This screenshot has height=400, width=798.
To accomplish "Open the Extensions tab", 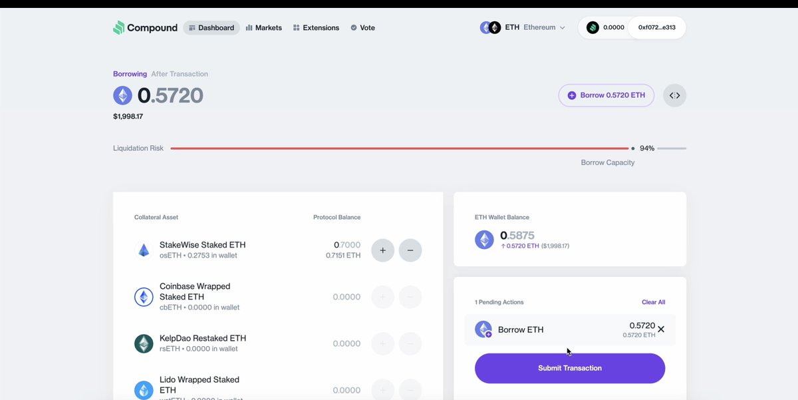I will [316, 28].
